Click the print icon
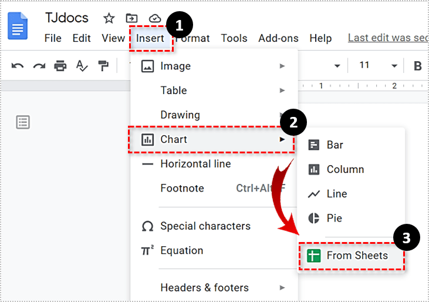The image size is (429, 302). pyautogui.click(x=60, y=66)
